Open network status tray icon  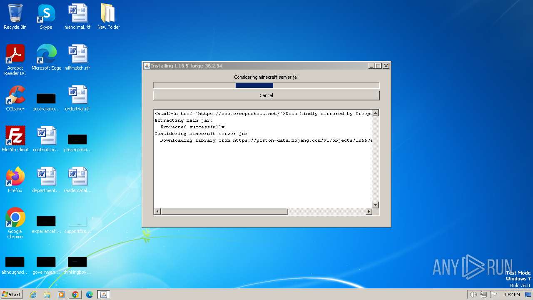(483, 295)
